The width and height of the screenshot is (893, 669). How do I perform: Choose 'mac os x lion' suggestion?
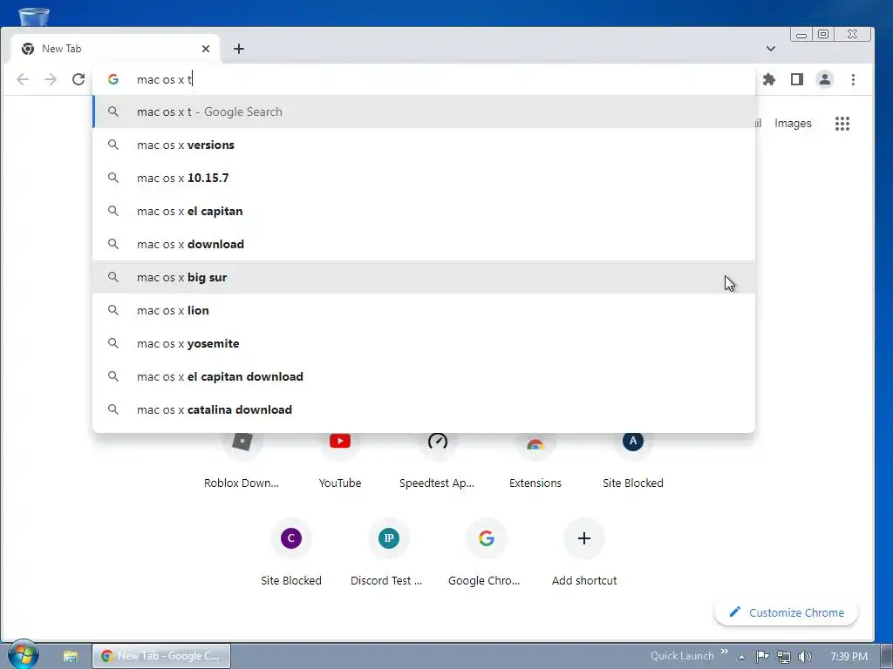424,311
